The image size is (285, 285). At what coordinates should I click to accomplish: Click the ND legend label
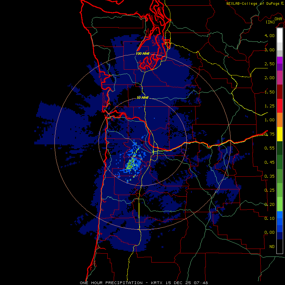click(272, 247)
